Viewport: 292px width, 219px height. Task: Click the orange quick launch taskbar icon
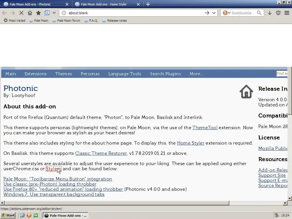coord(29,216)
